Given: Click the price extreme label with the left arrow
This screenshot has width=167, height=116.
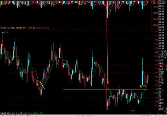Looking at the screenshot, I should (5, 33).
